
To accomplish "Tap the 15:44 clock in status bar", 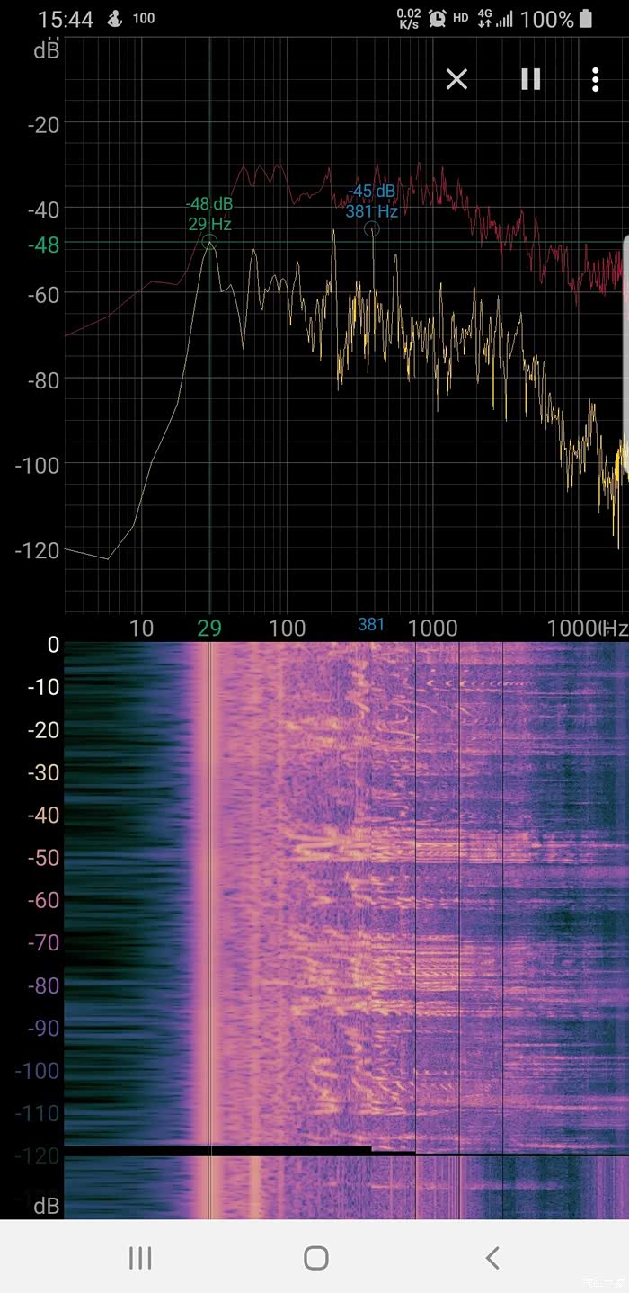I will pos(65,19).
